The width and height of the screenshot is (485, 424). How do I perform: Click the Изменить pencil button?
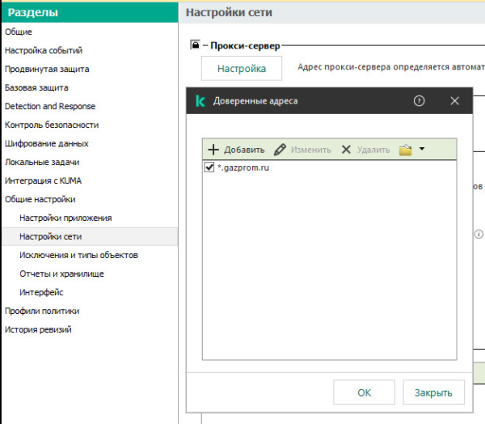302,150
